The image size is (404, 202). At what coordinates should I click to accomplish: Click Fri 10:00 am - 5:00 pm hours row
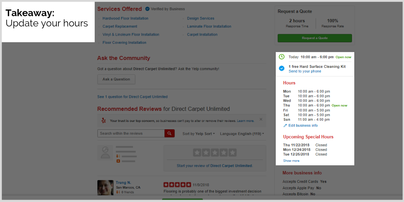click(x=307, y=110)
